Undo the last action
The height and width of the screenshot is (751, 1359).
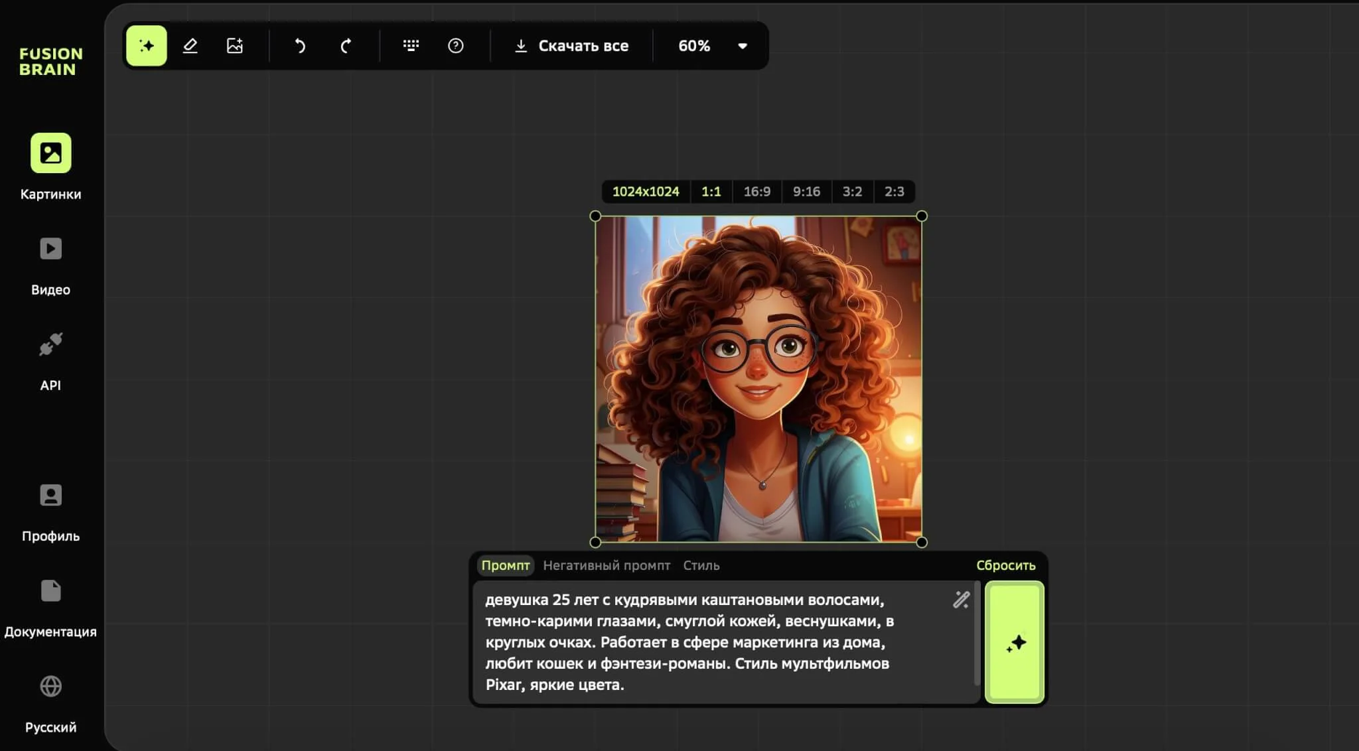(300, 46)
